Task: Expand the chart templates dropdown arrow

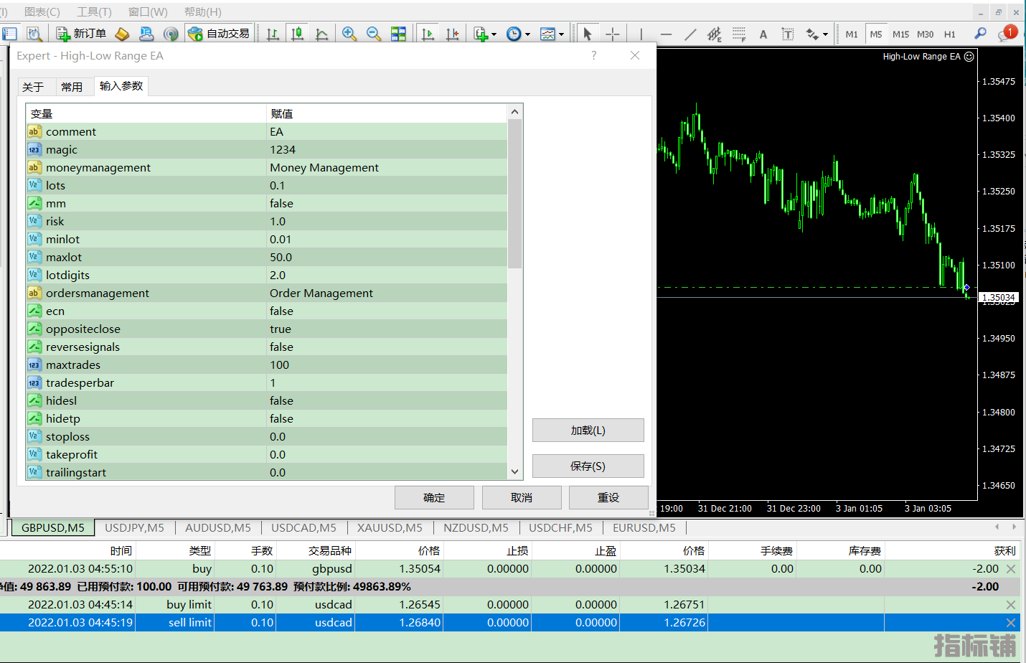Action: pyautogui.click(x=561, y=34)
